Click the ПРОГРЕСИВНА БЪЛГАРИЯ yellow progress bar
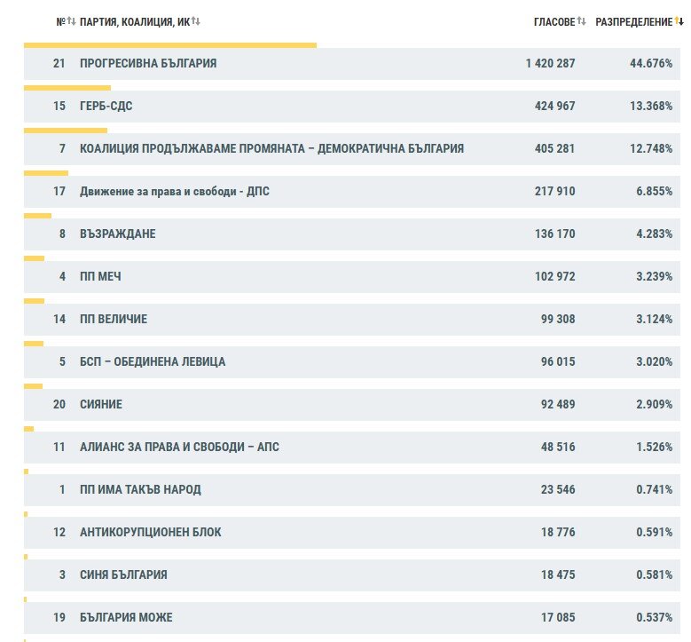Image resolution: width=691 pixels, height=642 pixels. (170, 45)
